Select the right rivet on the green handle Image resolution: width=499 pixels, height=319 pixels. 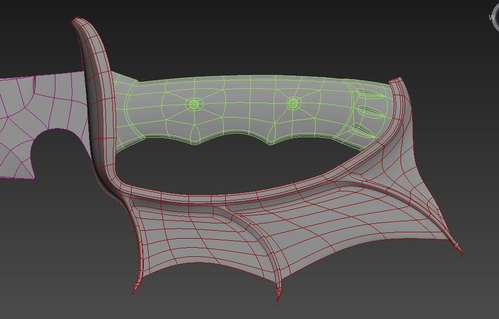click(292, 103)
